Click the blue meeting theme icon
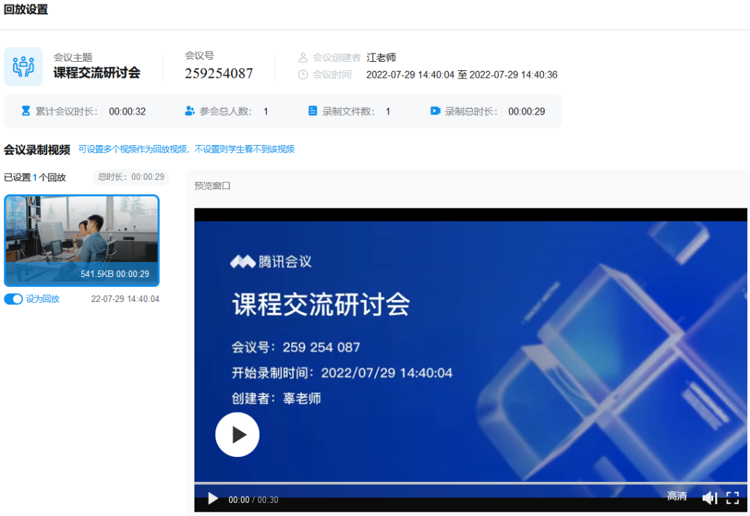This screenshot has height=516, width=750. [x=23, y=65]
